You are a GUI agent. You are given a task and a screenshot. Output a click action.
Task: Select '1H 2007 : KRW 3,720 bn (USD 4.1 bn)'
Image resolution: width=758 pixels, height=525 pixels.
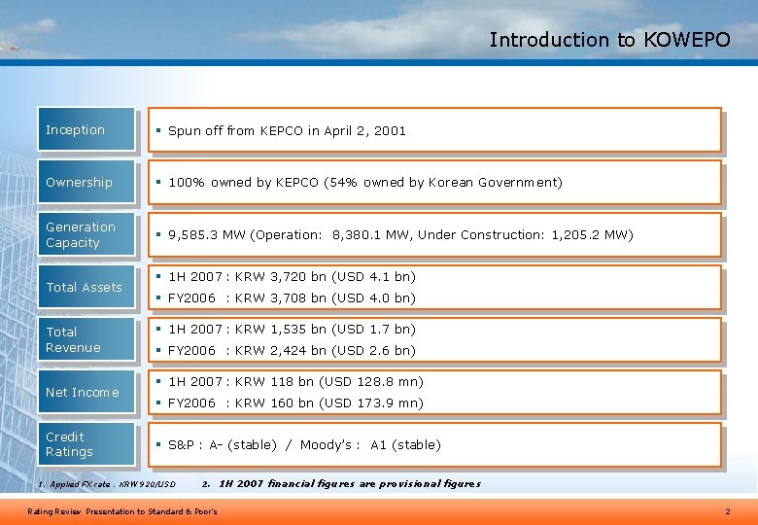[292, 277]
